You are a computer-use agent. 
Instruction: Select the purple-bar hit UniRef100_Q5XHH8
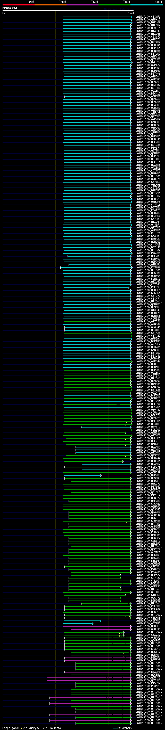[x=148, y=680]
